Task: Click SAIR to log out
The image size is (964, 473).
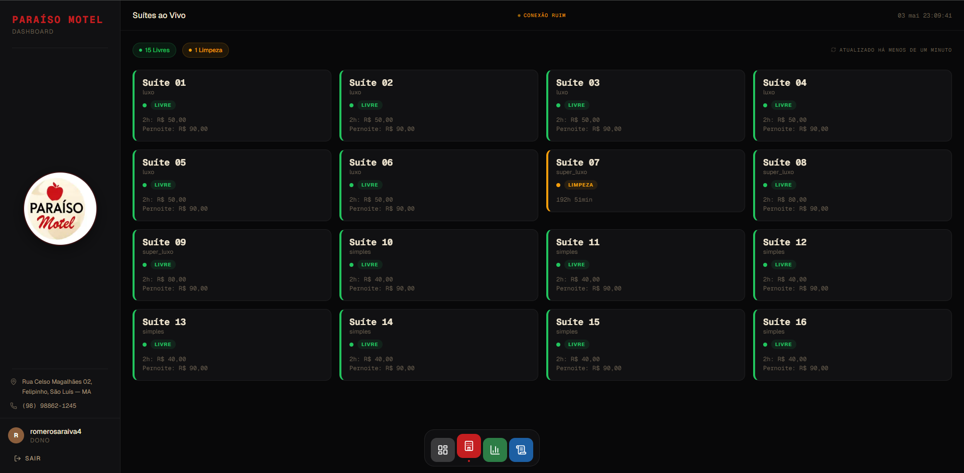Action: tap(33, 458)
